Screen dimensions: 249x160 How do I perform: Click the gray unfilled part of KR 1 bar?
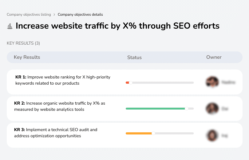pyautogui.click(x=163, y=82)
